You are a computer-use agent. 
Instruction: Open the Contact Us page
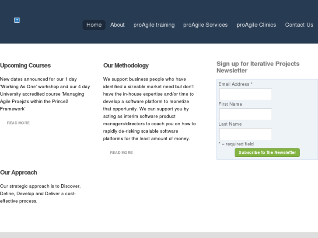(299, 25)
